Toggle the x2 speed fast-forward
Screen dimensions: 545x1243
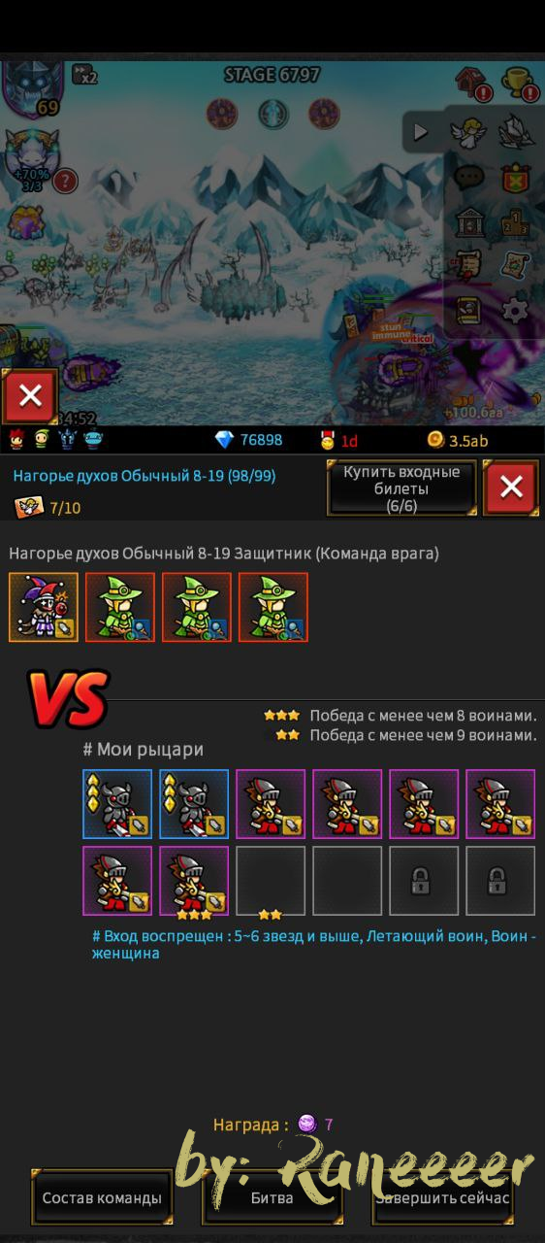pyautogui.click(x=84, y=74)
